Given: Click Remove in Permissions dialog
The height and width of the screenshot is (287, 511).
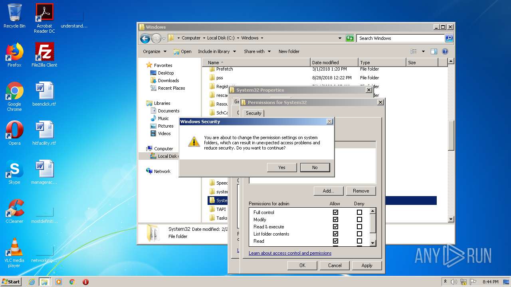Looking at the screenshot, I should coord(361,191).
